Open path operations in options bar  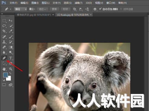click(74, 9)
